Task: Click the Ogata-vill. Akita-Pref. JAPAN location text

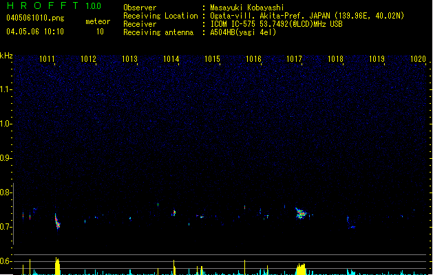Action: pos(307,16)
